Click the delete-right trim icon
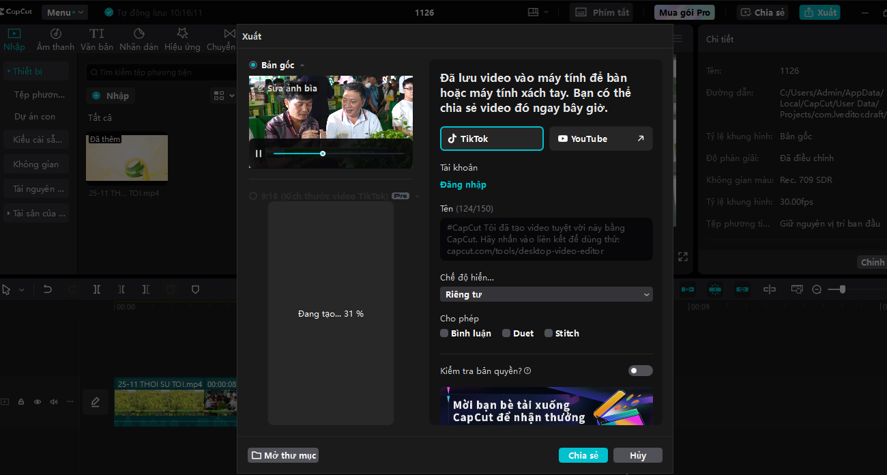Viewport: 887px width, 475px height. [146, 289]
